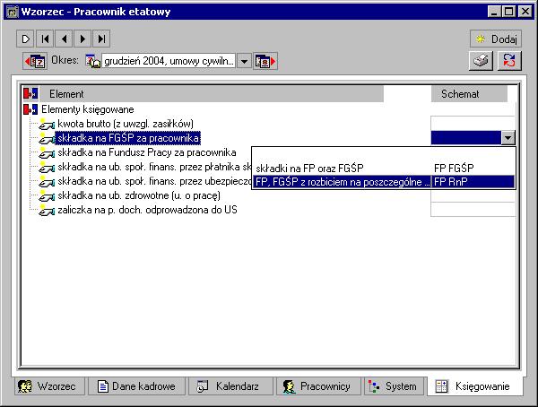
Task: Open the System tab
Action: click(x=395, y=386)
